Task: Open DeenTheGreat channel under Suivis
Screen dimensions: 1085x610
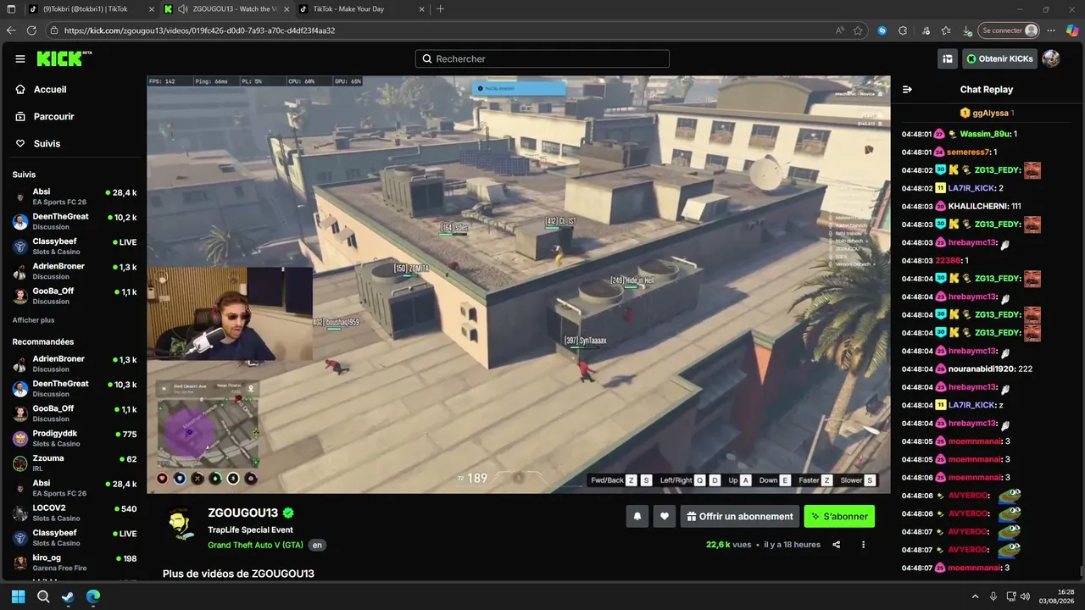Action: (74, 222)
